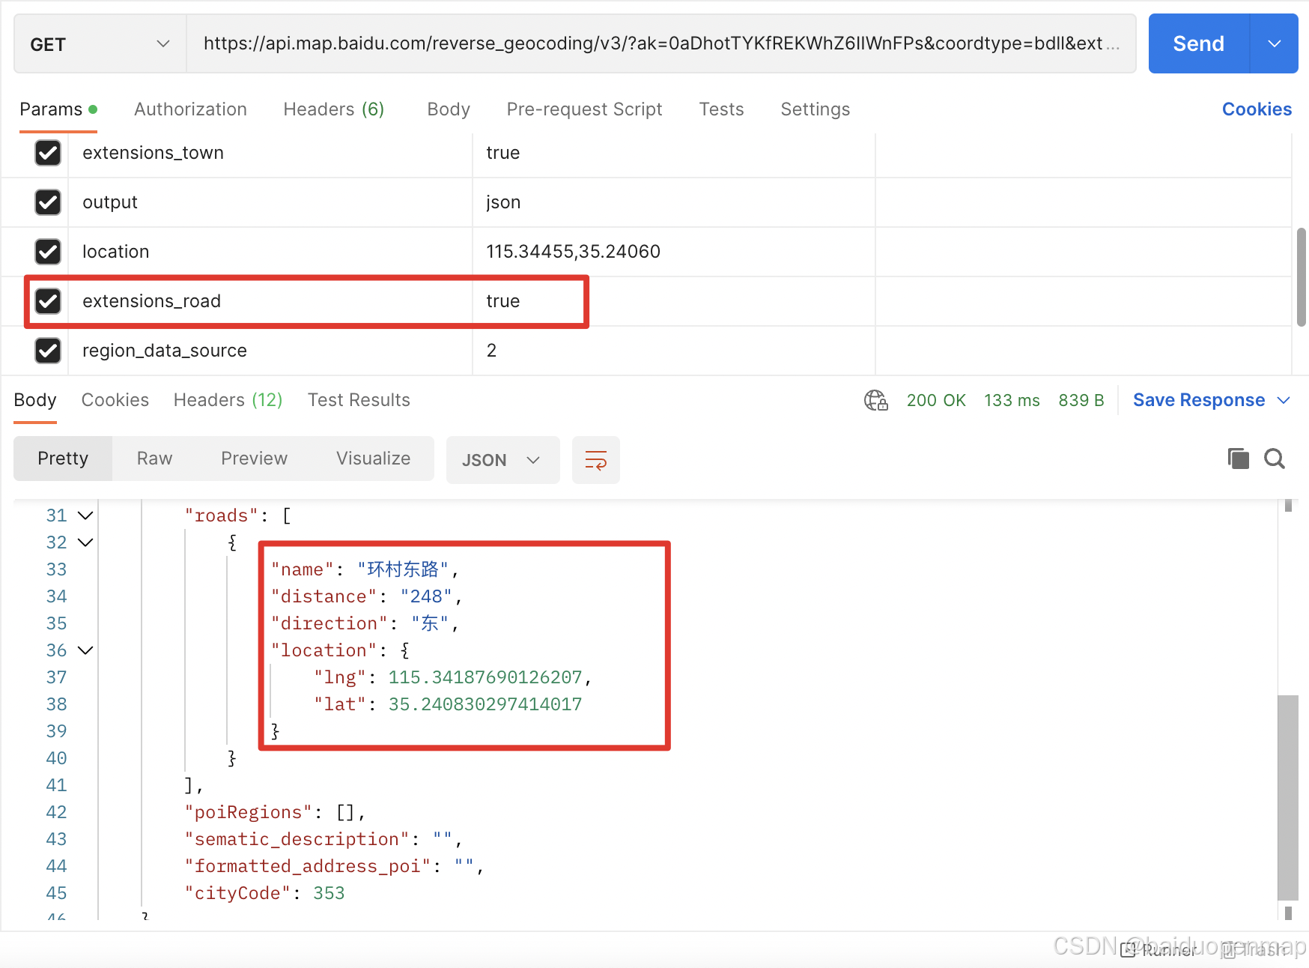Click the request URL input field

[x=660, y=43]
